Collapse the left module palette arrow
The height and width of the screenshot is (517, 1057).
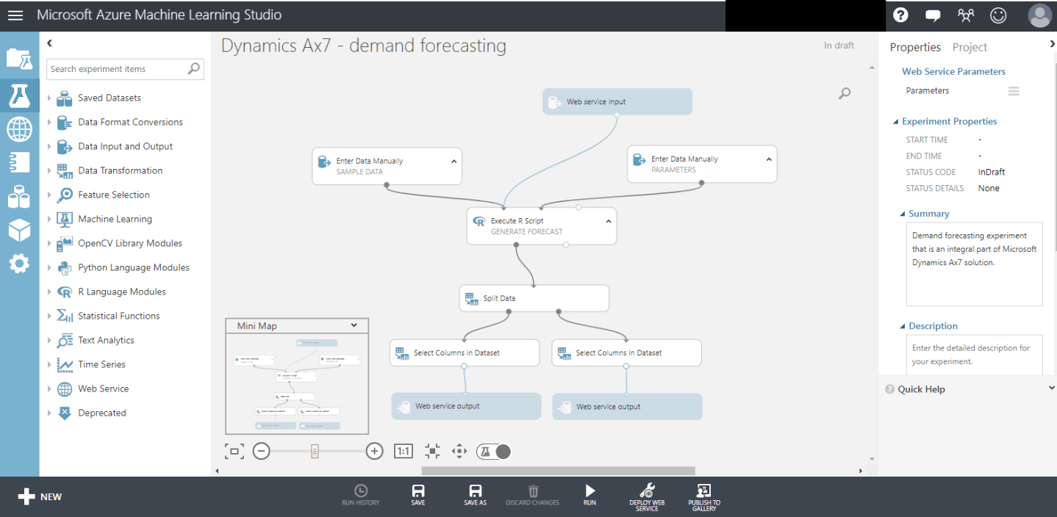pos(50,43)
